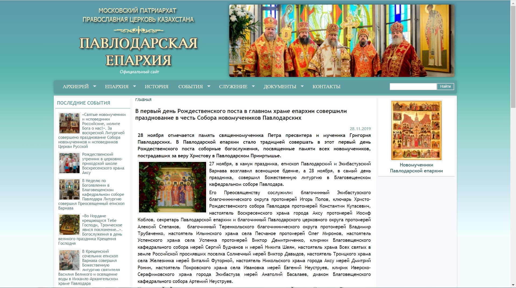Go to the КОНТАКТЫ page

coord(326,87)
